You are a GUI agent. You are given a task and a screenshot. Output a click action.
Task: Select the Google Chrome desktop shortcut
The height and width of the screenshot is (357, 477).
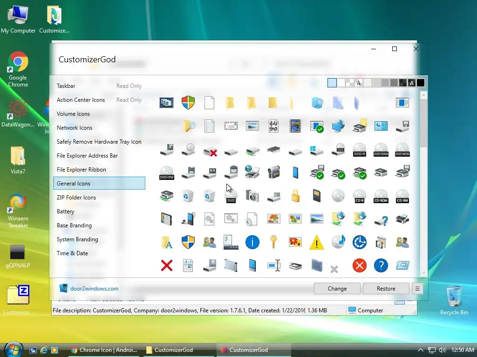18,70
